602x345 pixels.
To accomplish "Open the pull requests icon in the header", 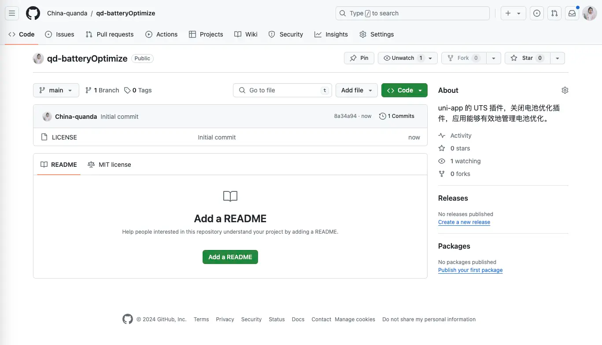I will 554,13.
